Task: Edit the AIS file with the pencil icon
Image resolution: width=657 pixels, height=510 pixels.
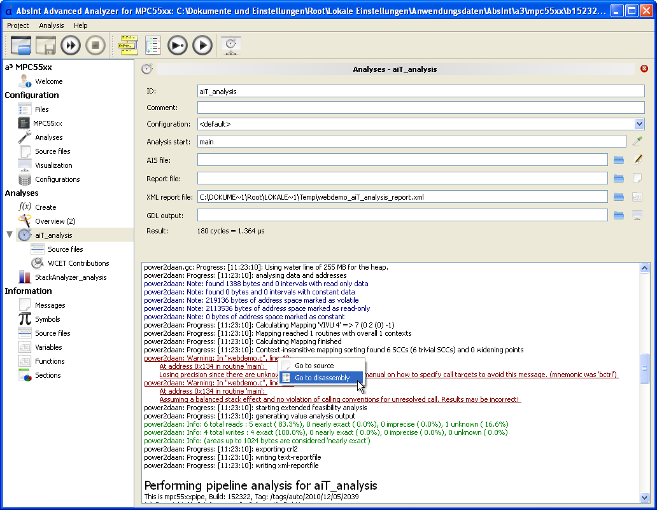Action: (x=637, y=160)
